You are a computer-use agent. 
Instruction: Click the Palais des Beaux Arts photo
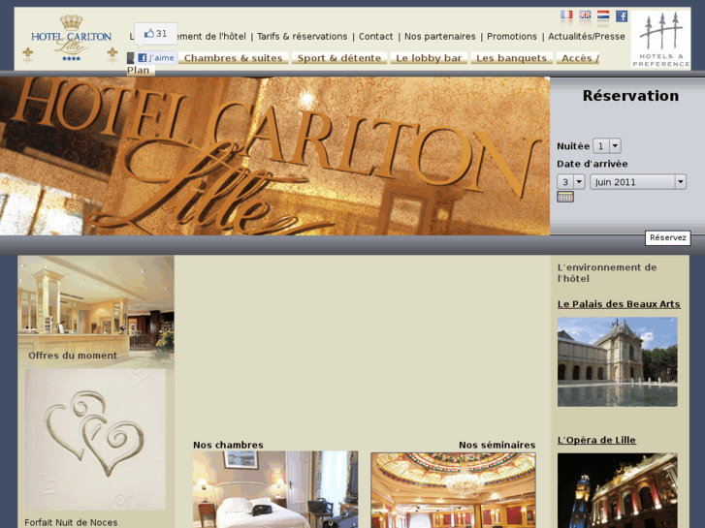(x=618, y=361)
